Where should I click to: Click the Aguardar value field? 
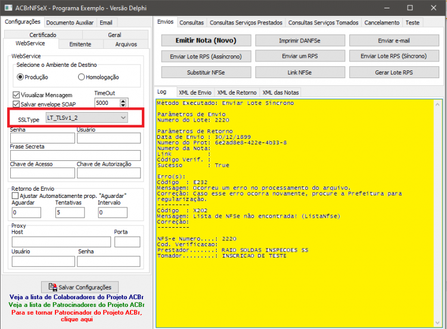click(x=26, y=212)
